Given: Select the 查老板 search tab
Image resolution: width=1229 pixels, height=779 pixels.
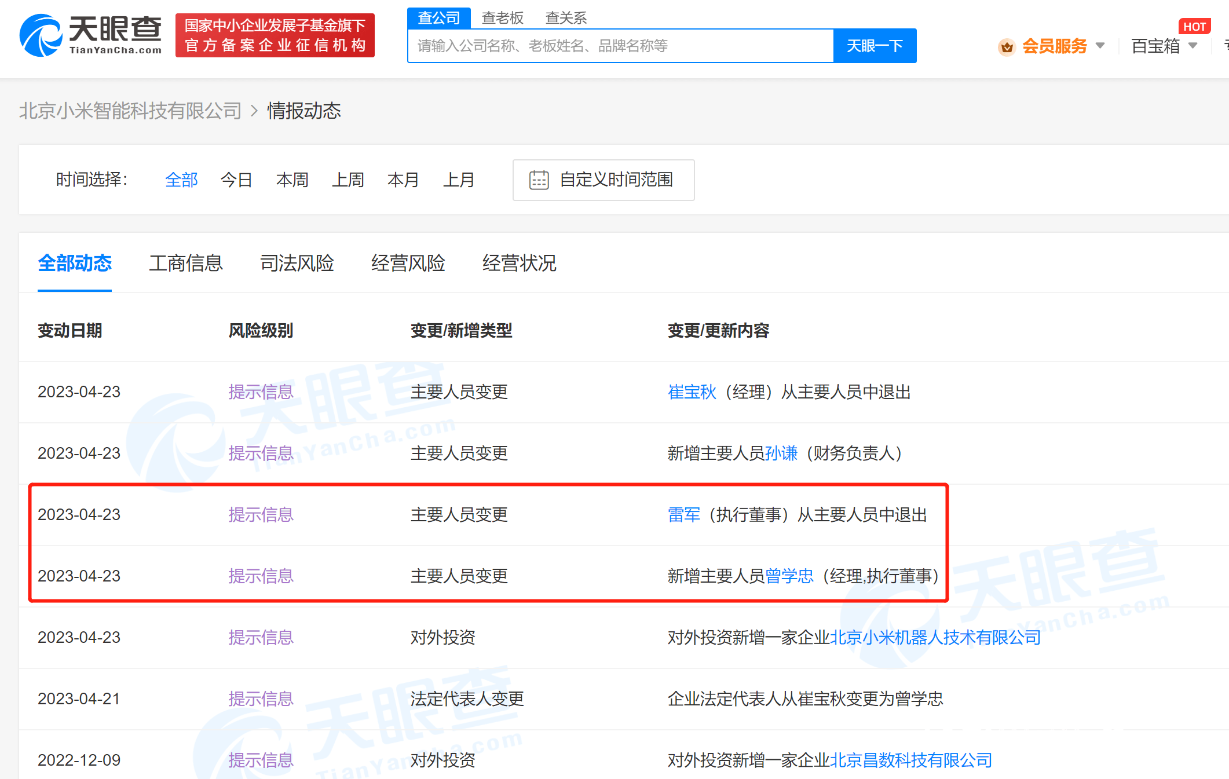Looking at the screenshot, I should [x=502, y=18].
